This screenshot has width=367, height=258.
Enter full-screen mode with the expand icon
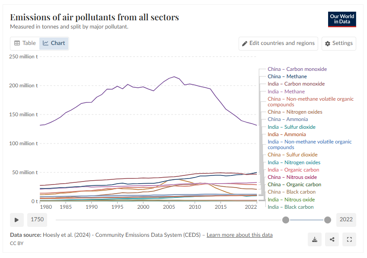pos(349,239)
